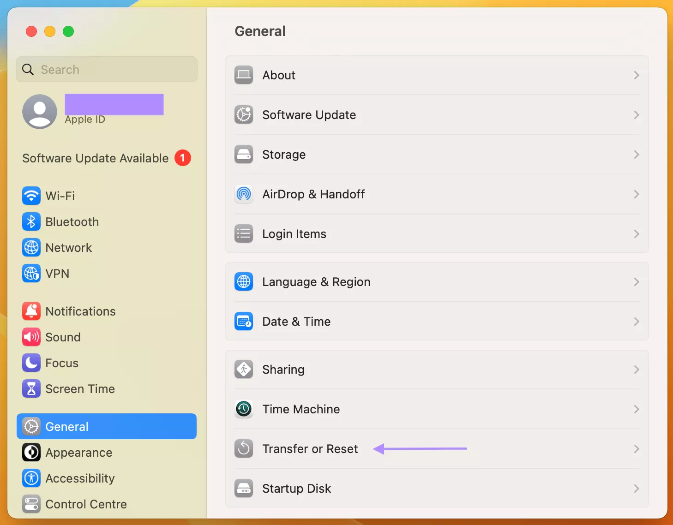Open the Time Machine settings
This screenshot has width=673, height=525.
coord(301,409)
